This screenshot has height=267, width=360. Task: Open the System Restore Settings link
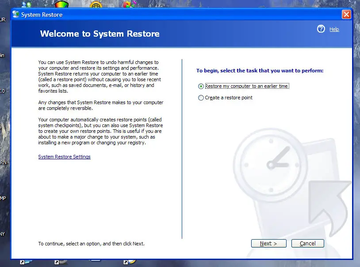pyautogui.click(x=64, y=157)
